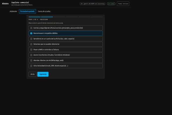This screenshot has height=115, width=172.
Task: Tick the Azure / escritorios virtuales checkbox
Action: (x=31, y=55)
